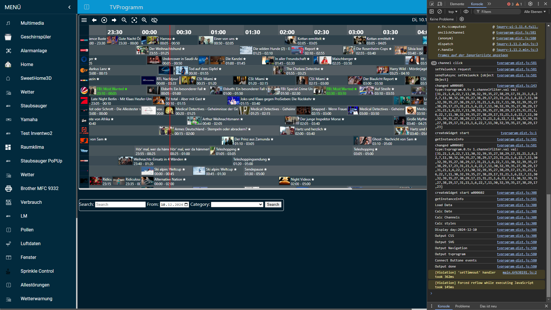This screenshot has width=551, height=310.
Task: Open main.6f638191.js:2 source link
Action: coord(519,272)
